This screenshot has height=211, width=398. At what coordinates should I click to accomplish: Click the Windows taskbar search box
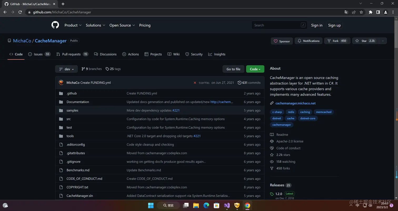coord(168,205)
